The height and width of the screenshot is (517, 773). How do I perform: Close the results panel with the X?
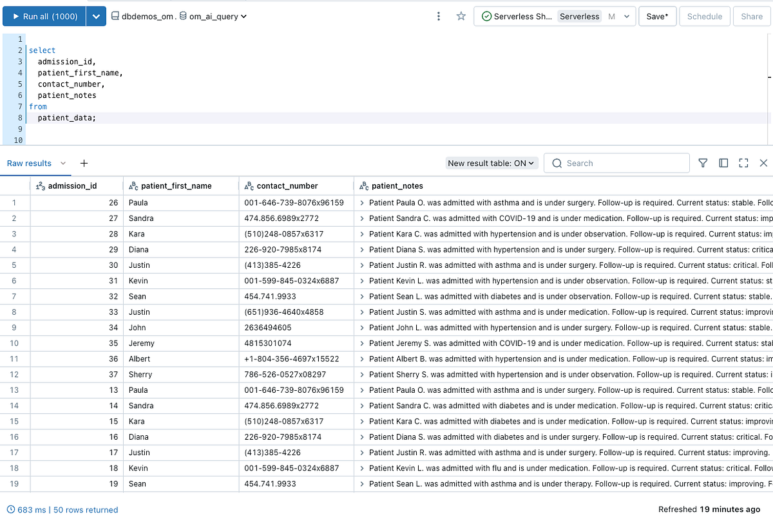click(x=763, y=163)
